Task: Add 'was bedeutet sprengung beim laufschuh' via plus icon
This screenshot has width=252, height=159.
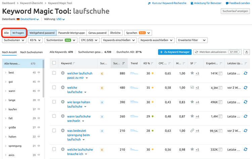Action: (63, 131)
